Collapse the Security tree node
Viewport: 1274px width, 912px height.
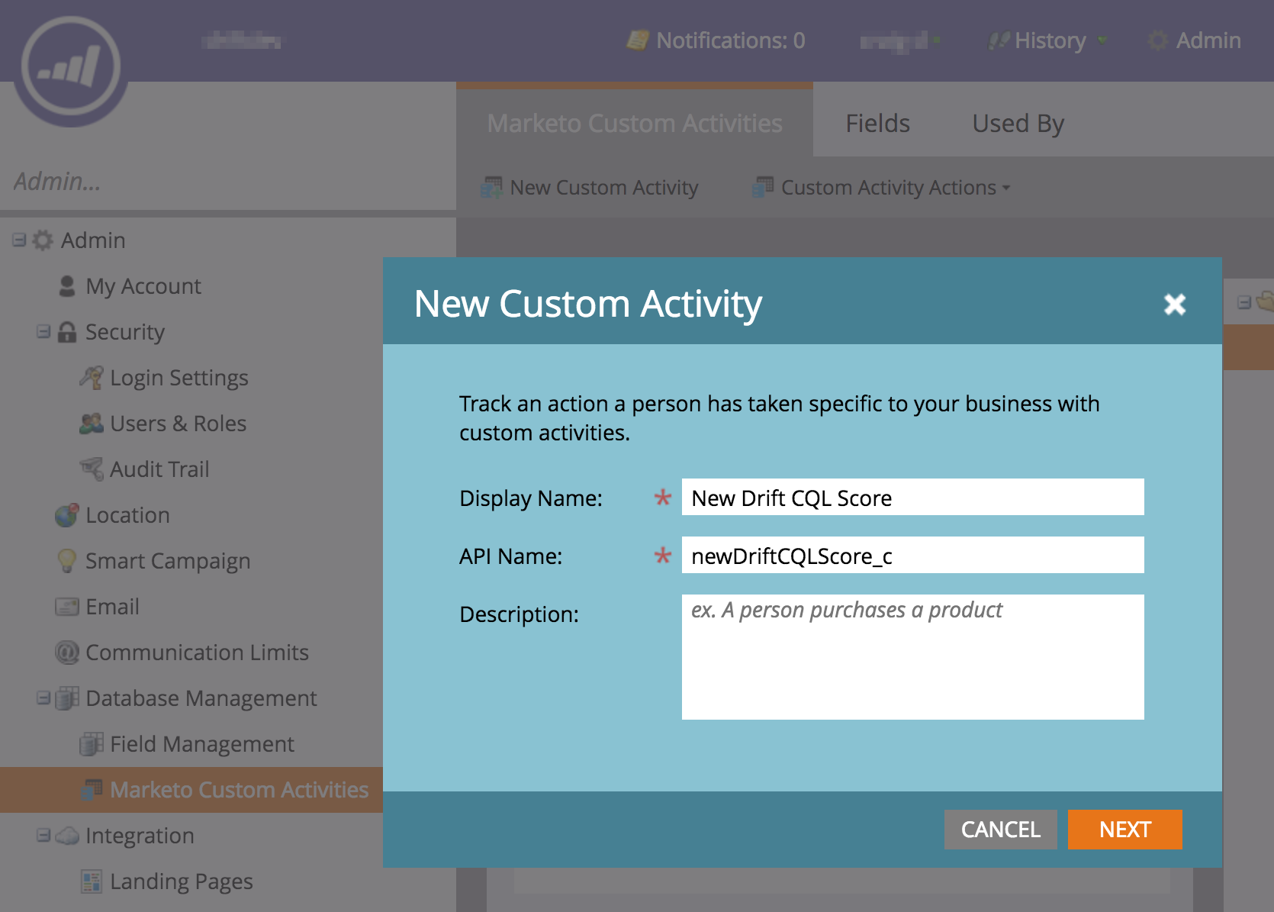43,332
